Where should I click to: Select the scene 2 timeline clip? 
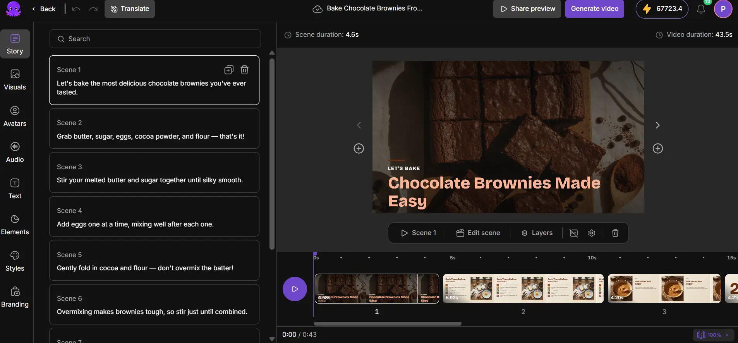click(523, 289)
